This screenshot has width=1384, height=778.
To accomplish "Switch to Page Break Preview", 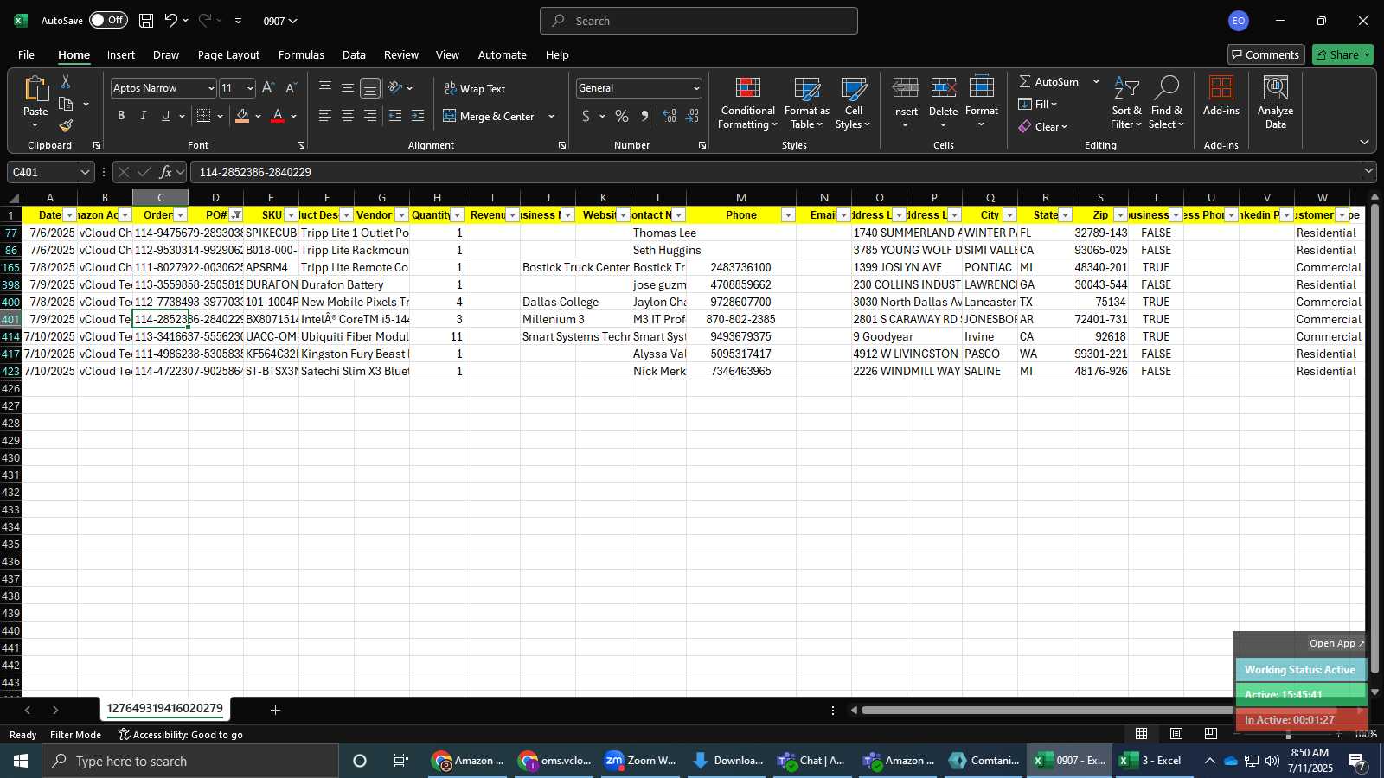I will 1210,734.
